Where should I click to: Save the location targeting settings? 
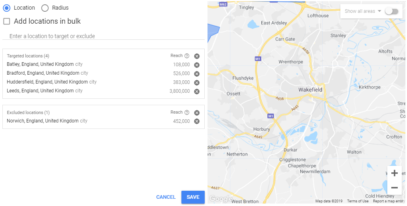193,197
